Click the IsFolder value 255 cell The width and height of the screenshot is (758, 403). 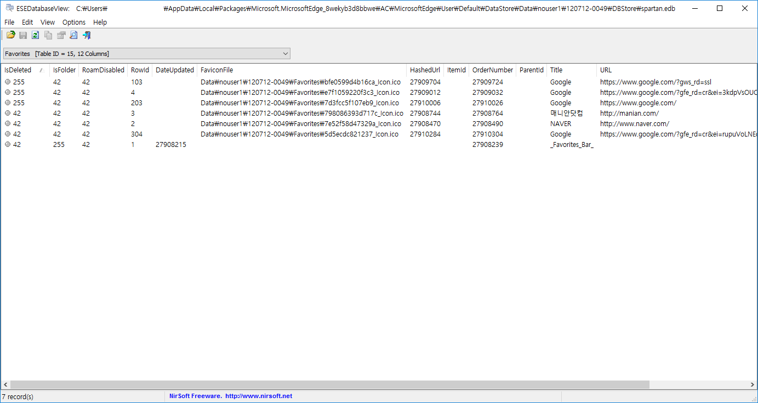[59, 144]
